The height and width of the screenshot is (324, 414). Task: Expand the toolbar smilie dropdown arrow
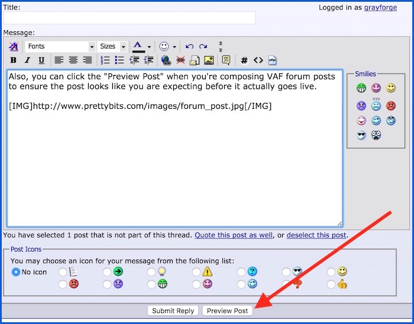tap(174, 47)
